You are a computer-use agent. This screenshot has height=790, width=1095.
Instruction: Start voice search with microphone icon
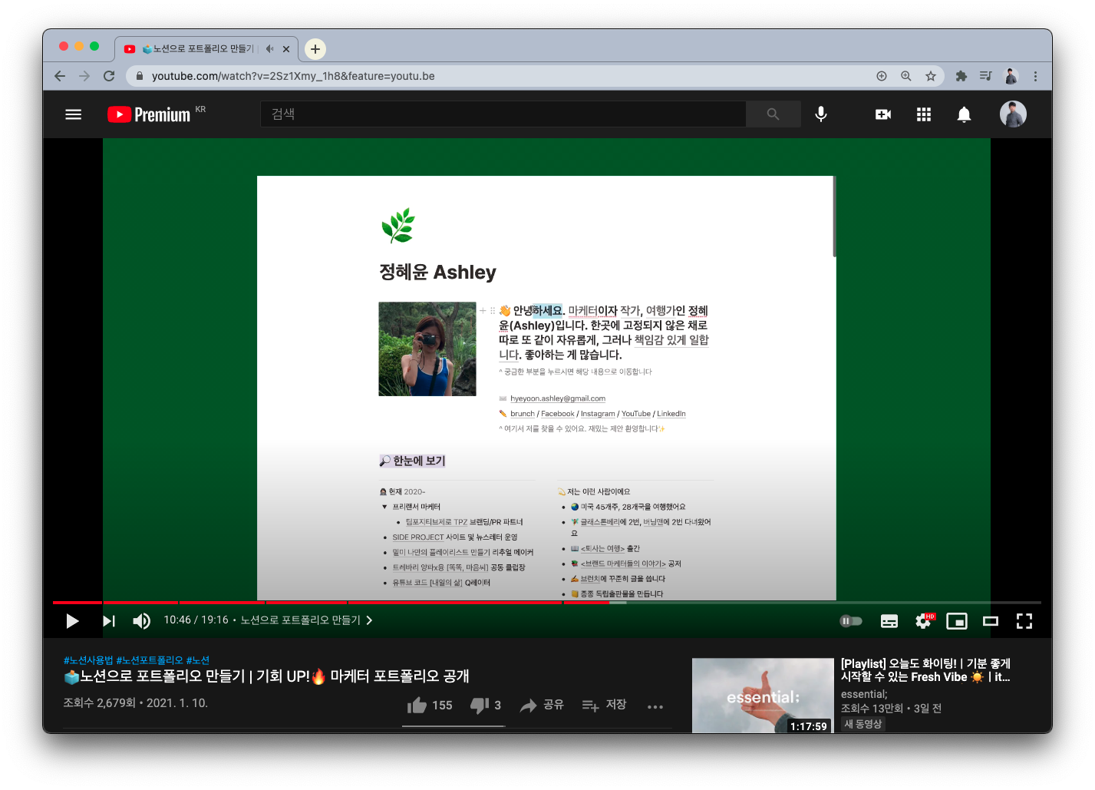tap(821, 114)
